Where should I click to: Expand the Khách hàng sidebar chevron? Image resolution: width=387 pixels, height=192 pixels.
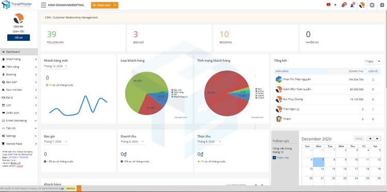(x=36, y=59)
